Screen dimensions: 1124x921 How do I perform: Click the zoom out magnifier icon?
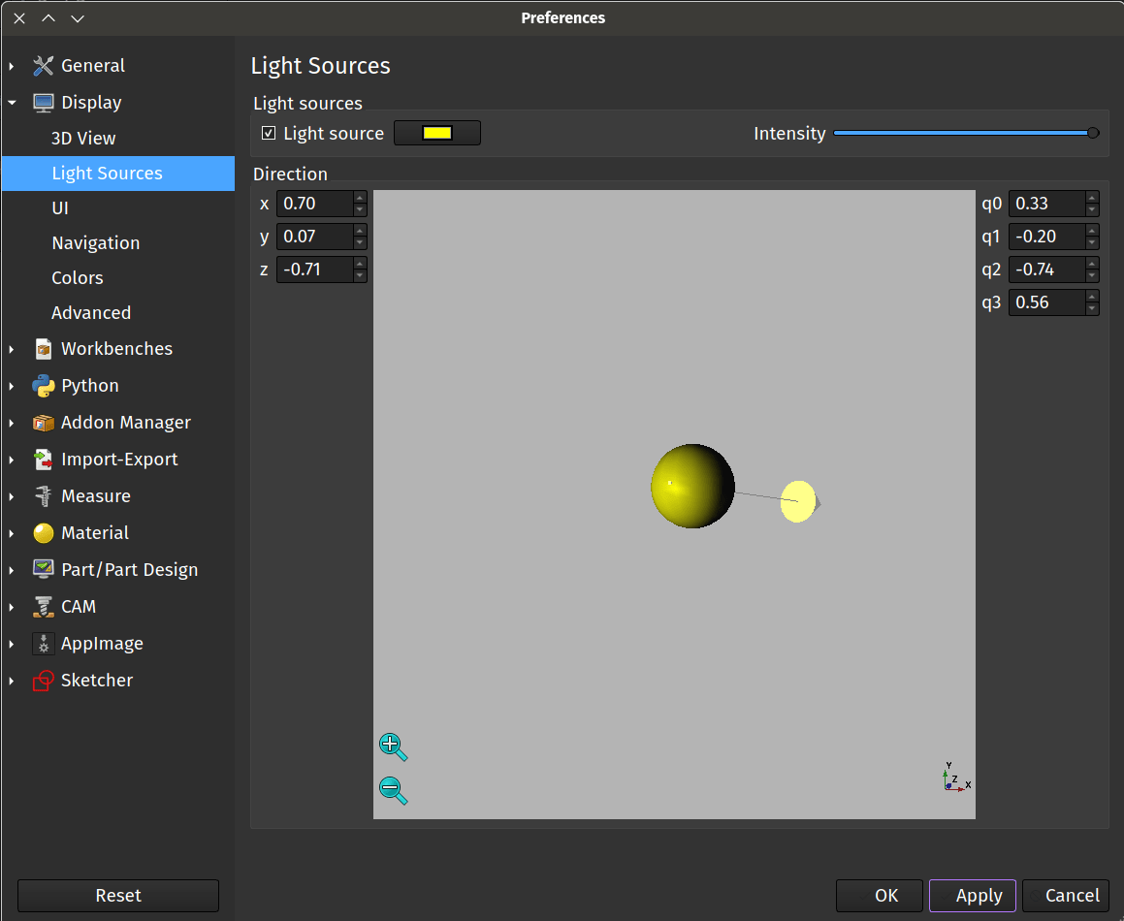tap(392, 789)
